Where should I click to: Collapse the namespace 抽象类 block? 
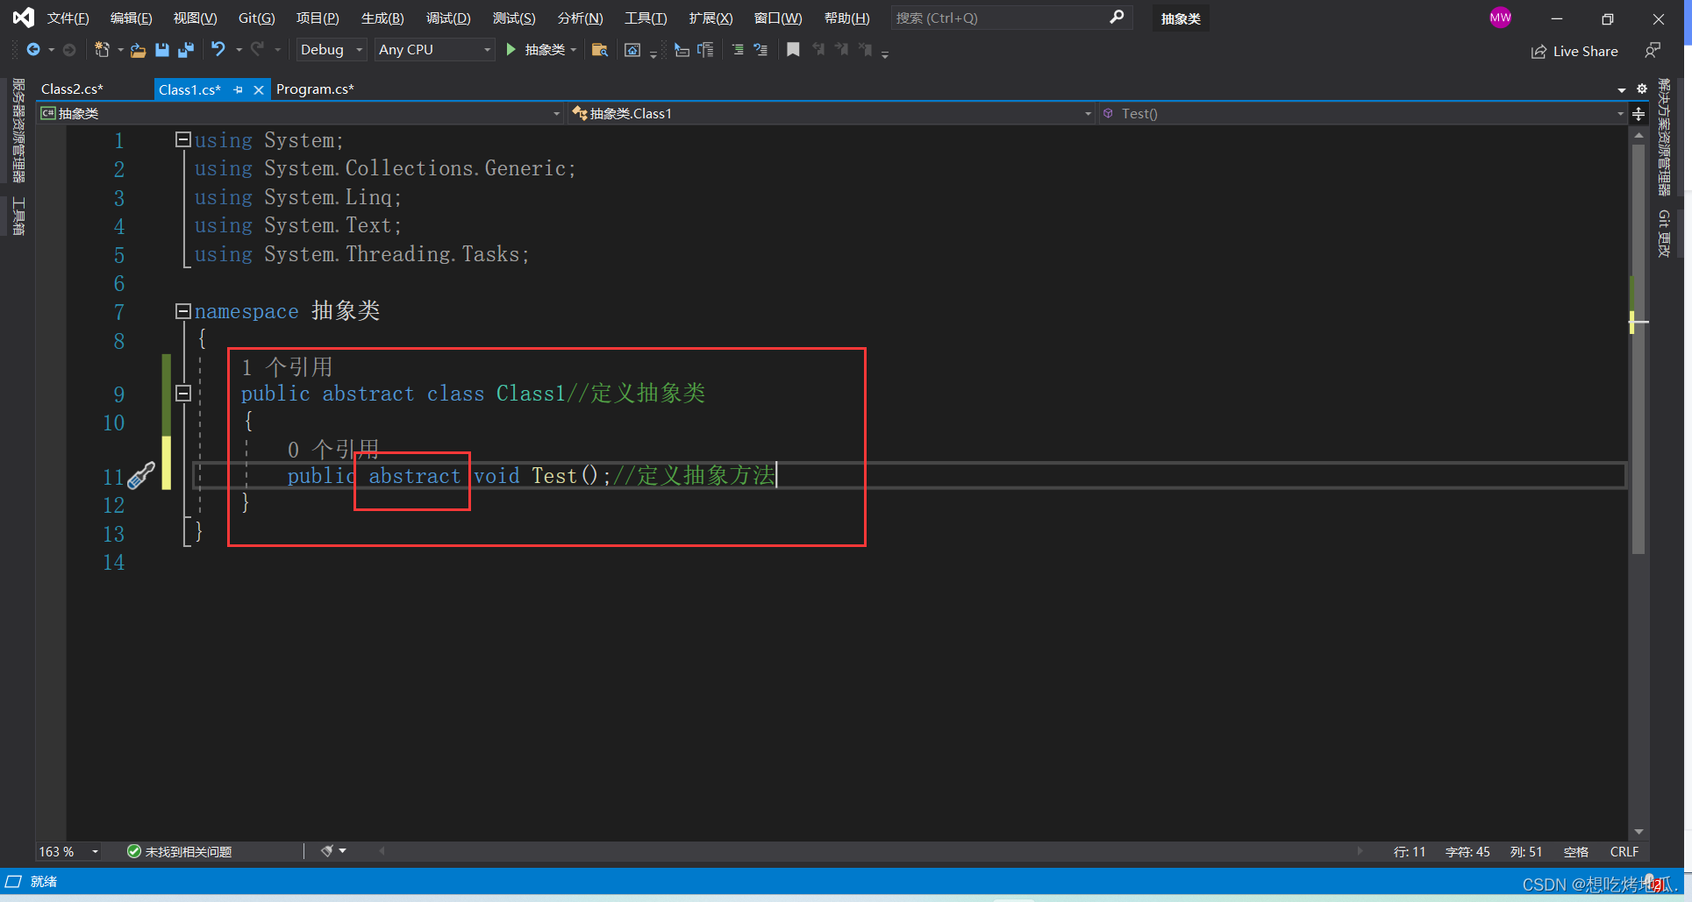tap(183, 311)
